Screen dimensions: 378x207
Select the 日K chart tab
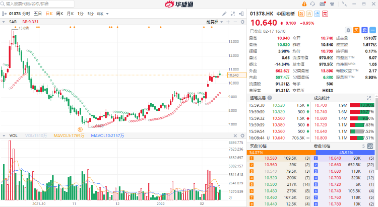49,14
